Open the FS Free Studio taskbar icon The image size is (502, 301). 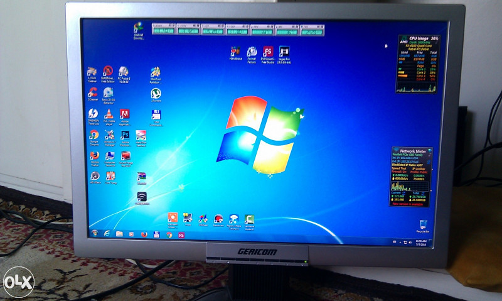[181, 235]
